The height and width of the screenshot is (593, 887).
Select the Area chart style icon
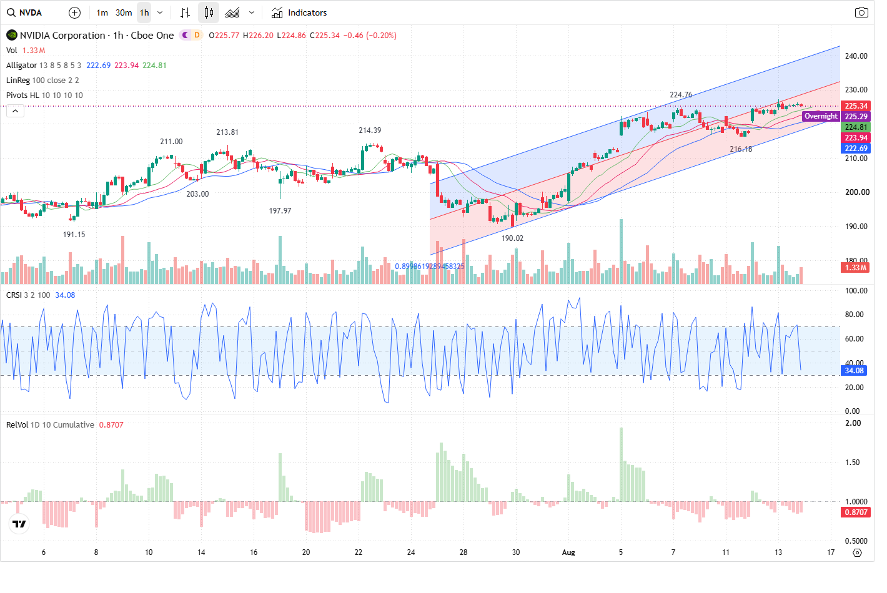(x=232, y=12)
